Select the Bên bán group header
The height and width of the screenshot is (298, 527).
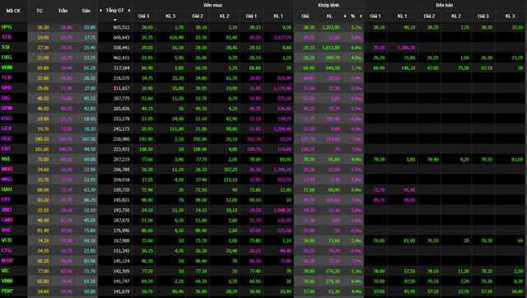pyautogui.click(x=445, y=5)
